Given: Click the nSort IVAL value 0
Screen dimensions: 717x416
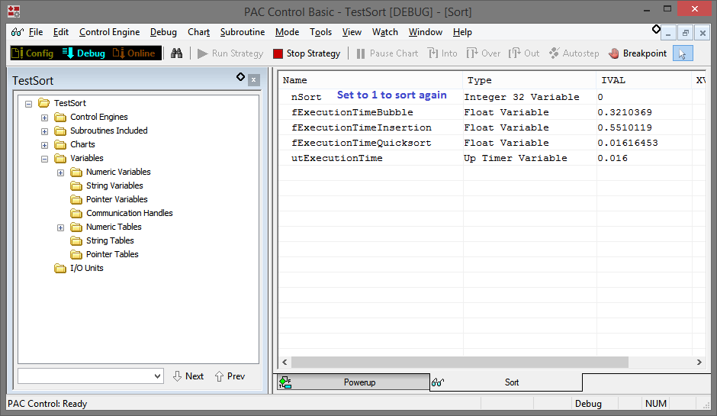Looking at the screenshot, I should coord(600,97).
